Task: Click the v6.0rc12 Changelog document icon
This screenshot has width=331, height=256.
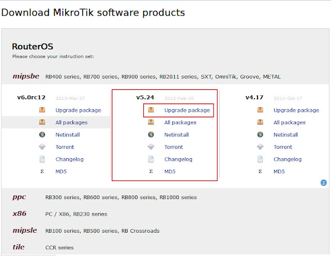Action: 42,159
